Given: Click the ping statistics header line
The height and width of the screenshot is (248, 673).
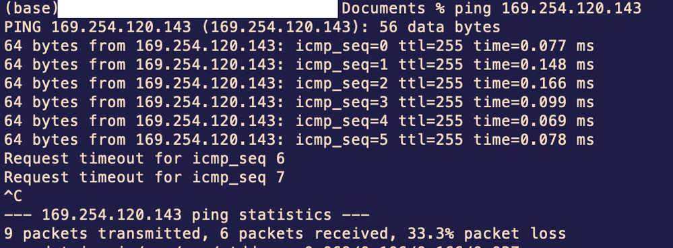Looking at the screenshot, I should point(187,215).
